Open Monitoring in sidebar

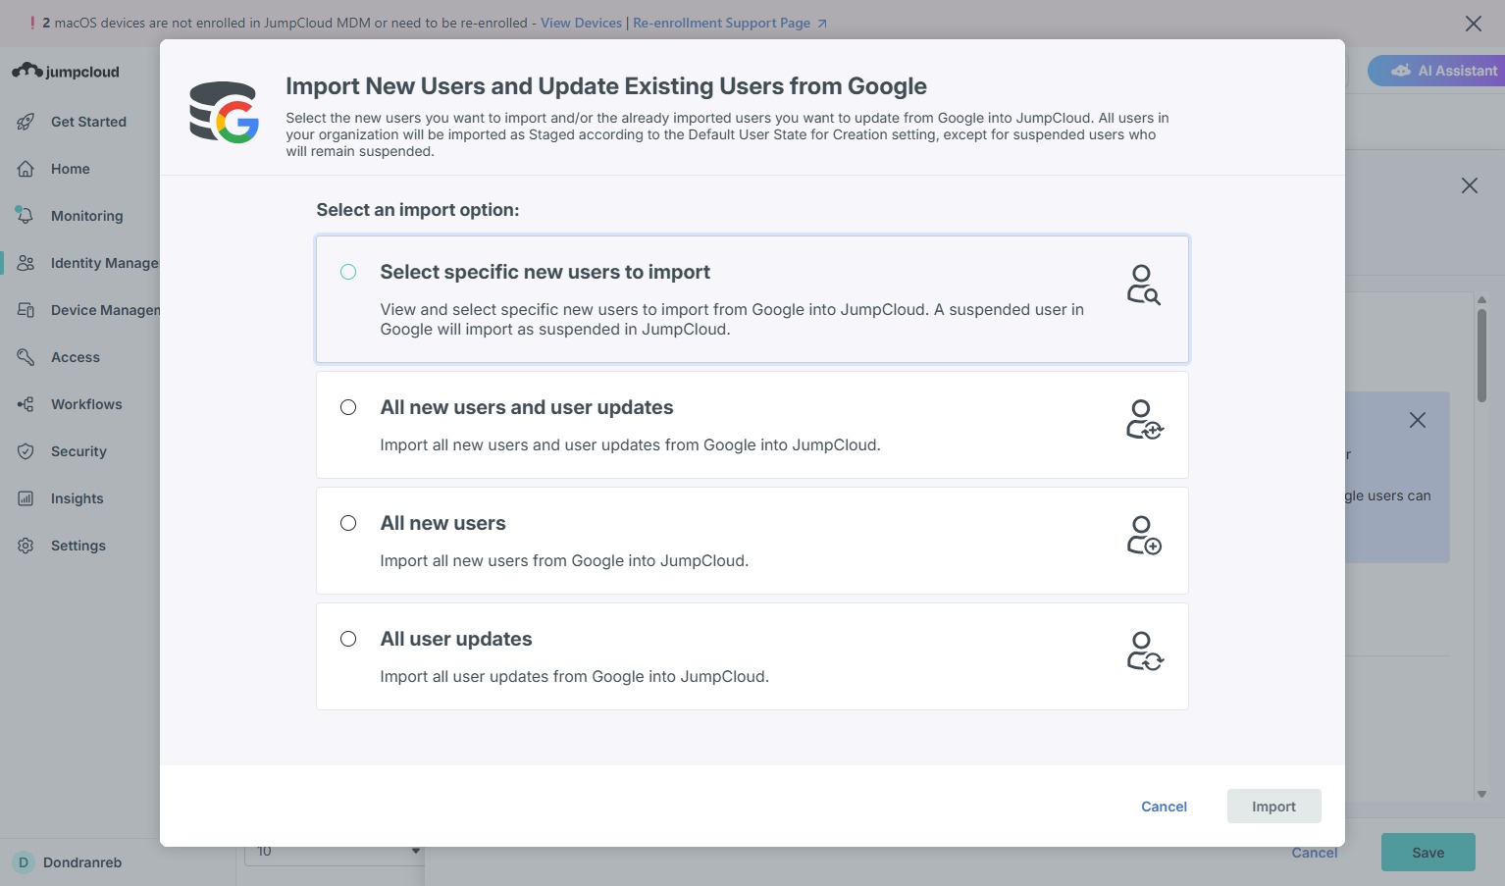coord(86,216)
